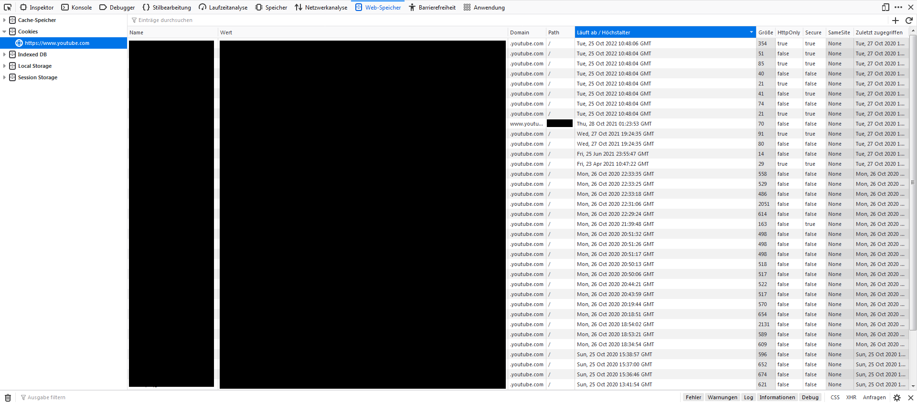Sort by Path column header
The height and width of the screenshot is (404, 917).
coord(560,32)
